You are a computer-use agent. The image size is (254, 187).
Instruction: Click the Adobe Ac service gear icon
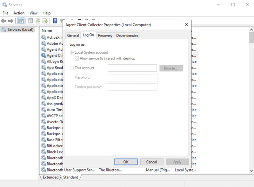43,43
